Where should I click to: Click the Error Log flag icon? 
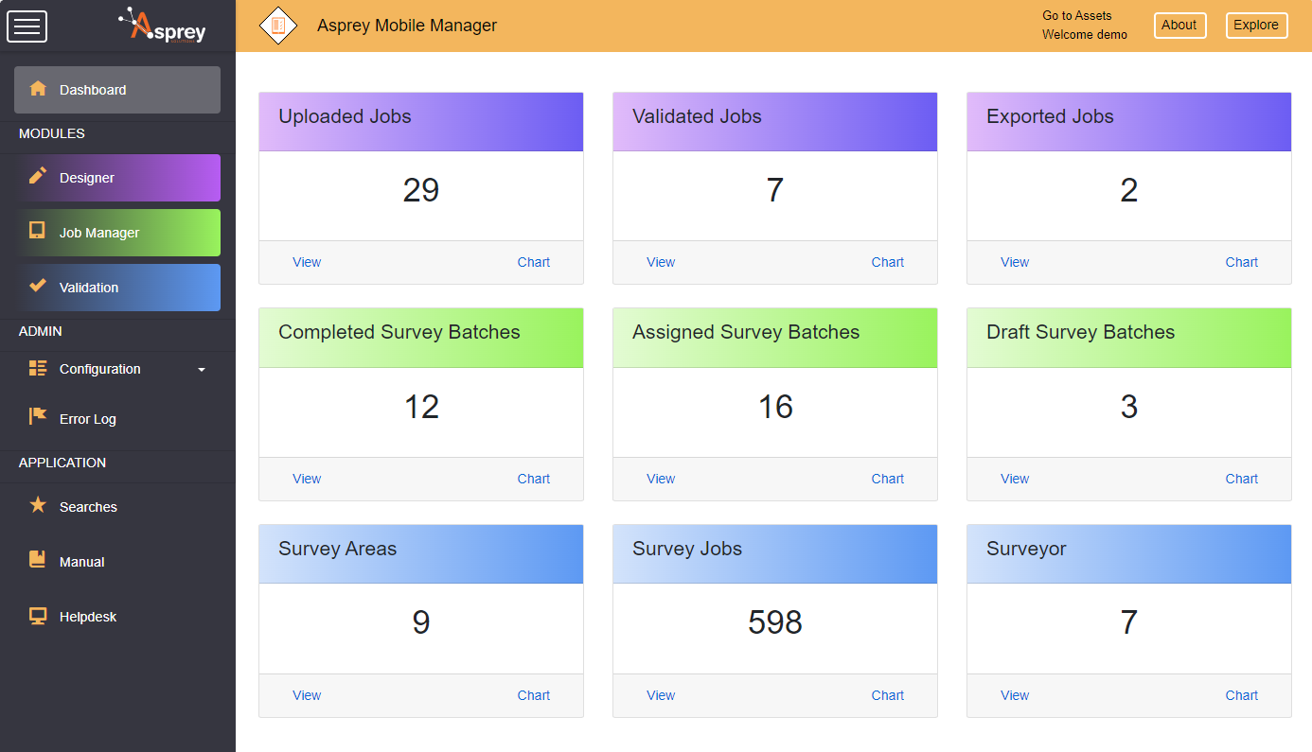(x=38, y=417)
